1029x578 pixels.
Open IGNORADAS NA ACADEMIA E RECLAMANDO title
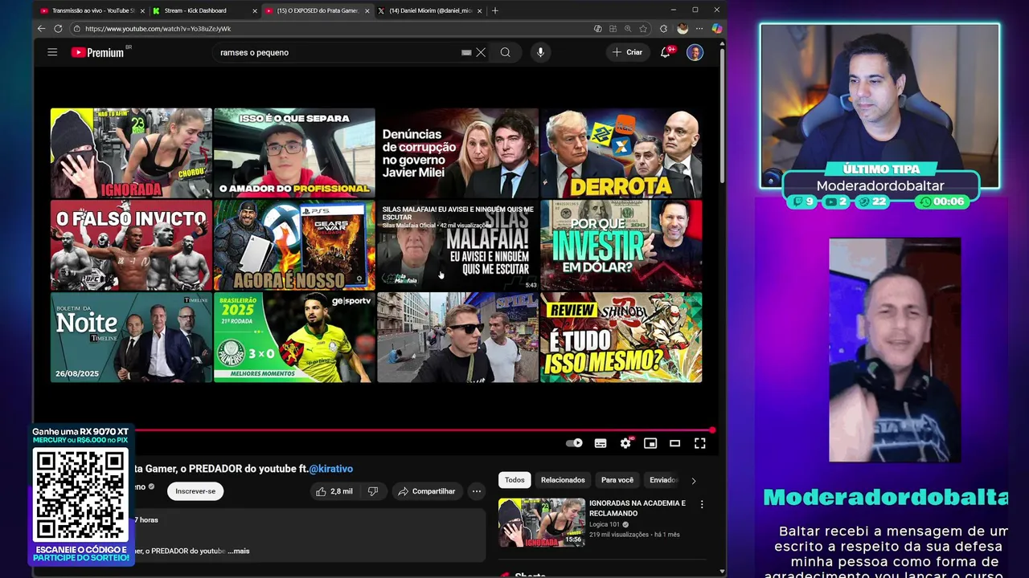click(x=637, y=507)
